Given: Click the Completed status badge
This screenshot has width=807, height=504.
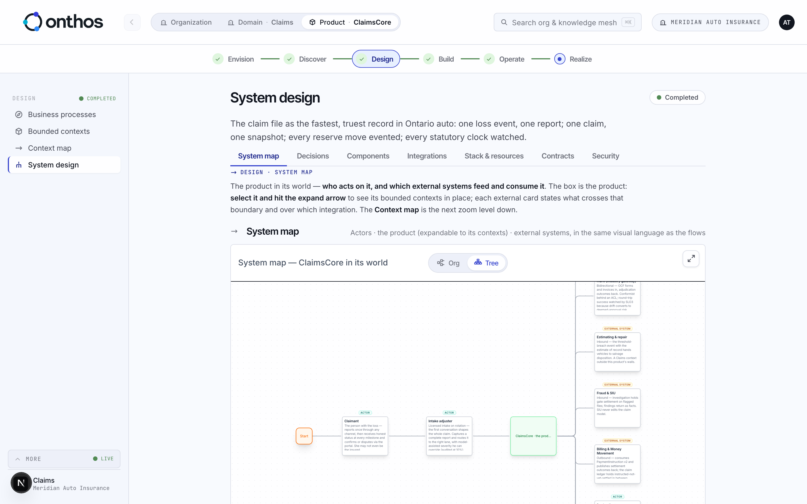Looking at the screenshot, I should pyautogui.click(x=677, y=97).
